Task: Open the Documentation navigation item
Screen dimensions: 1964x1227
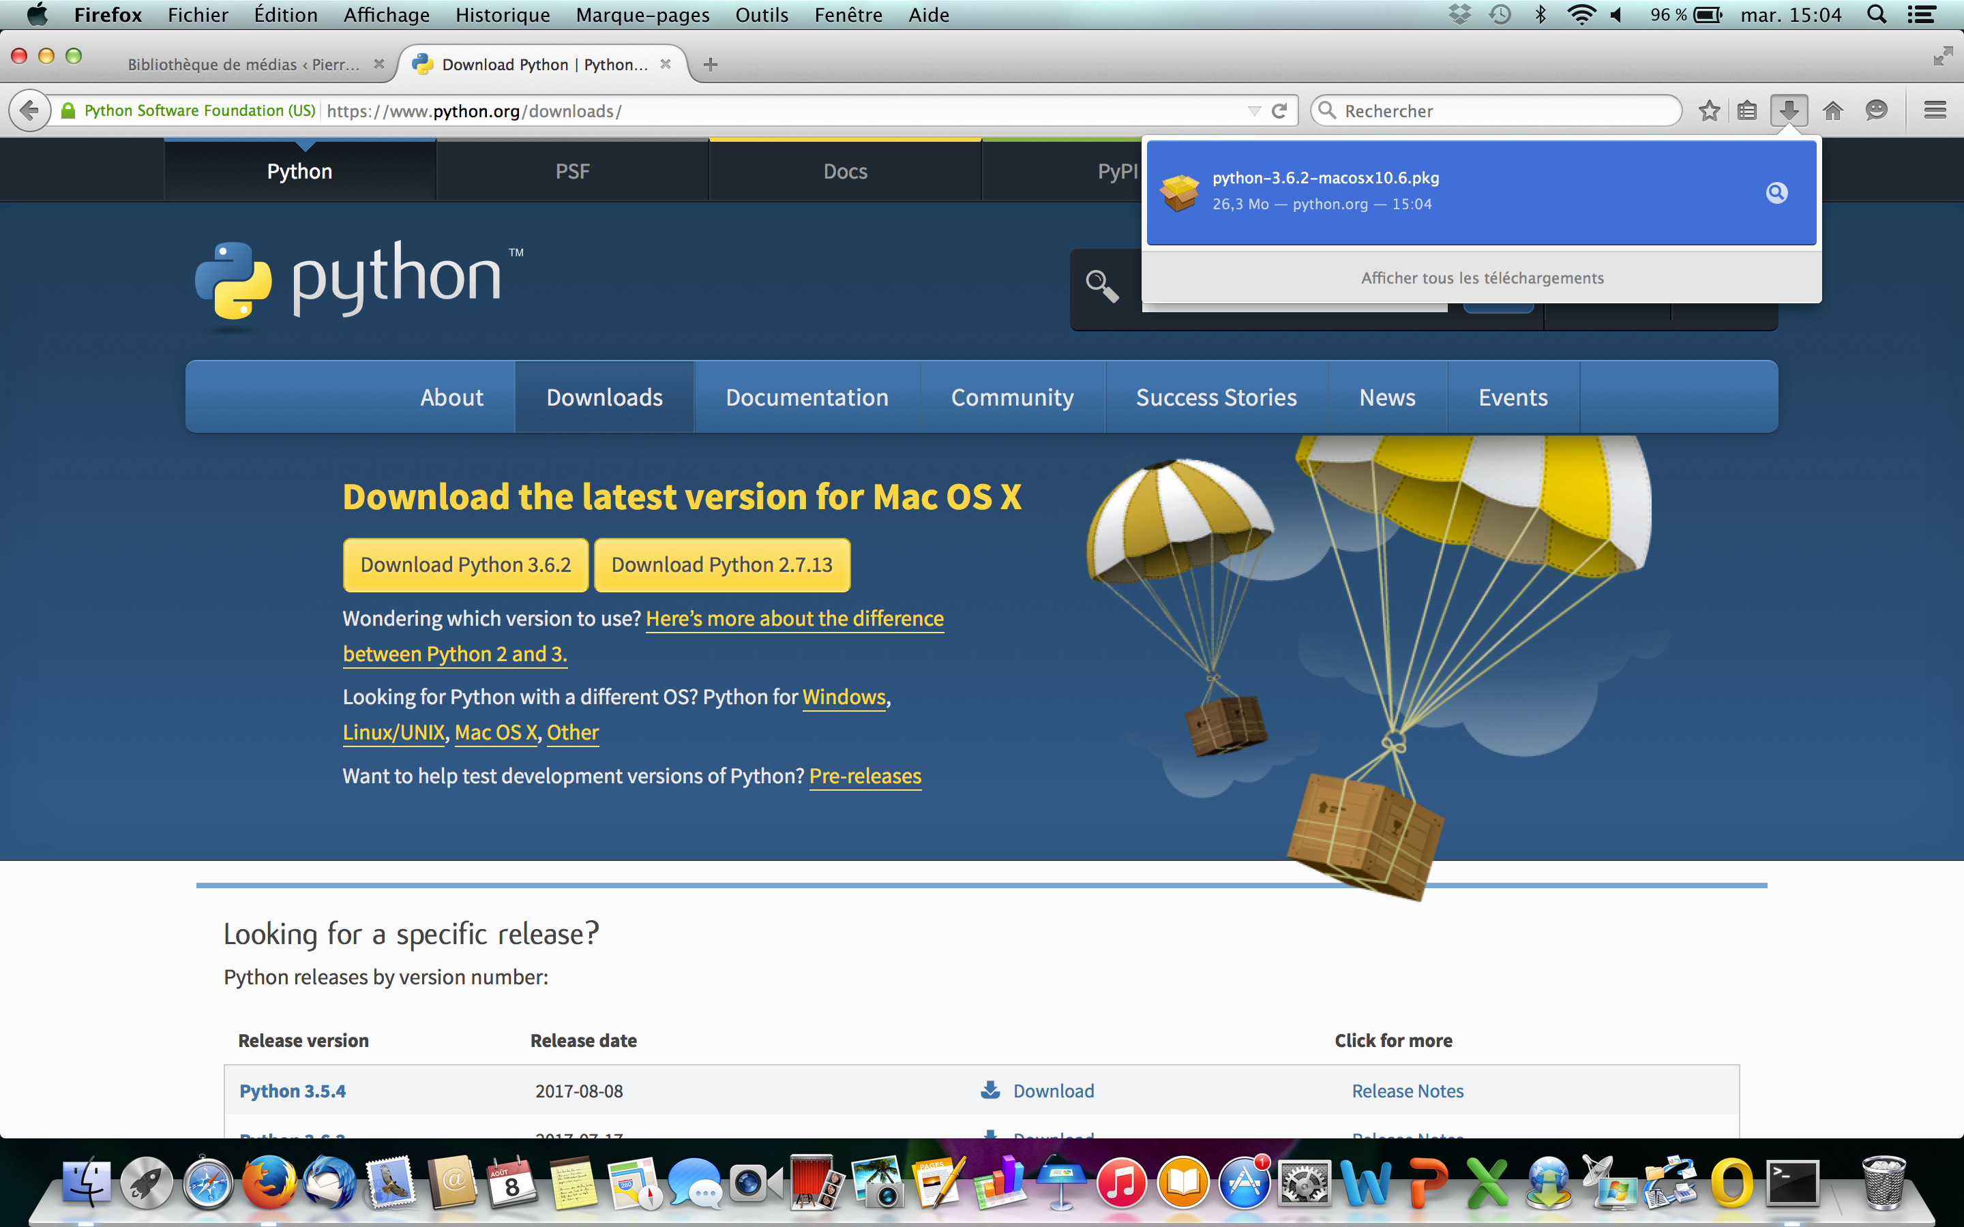Action: click(807, 397)
